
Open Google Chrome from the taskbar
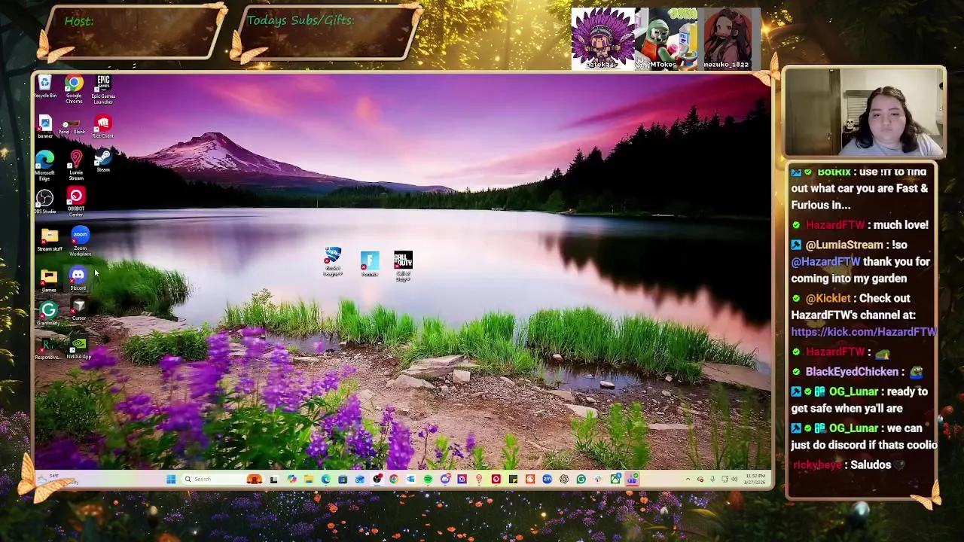click(x=393, y=479)
